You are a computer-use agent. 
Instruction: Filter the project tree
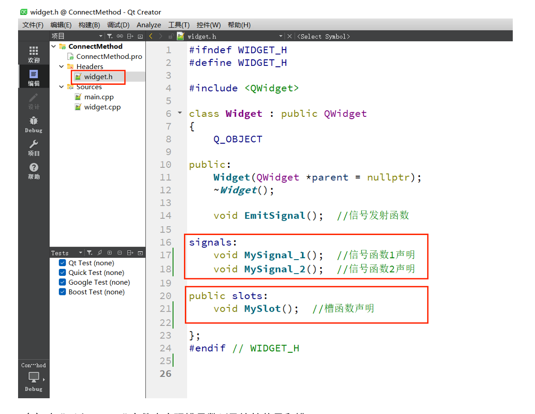pos(109,36)
